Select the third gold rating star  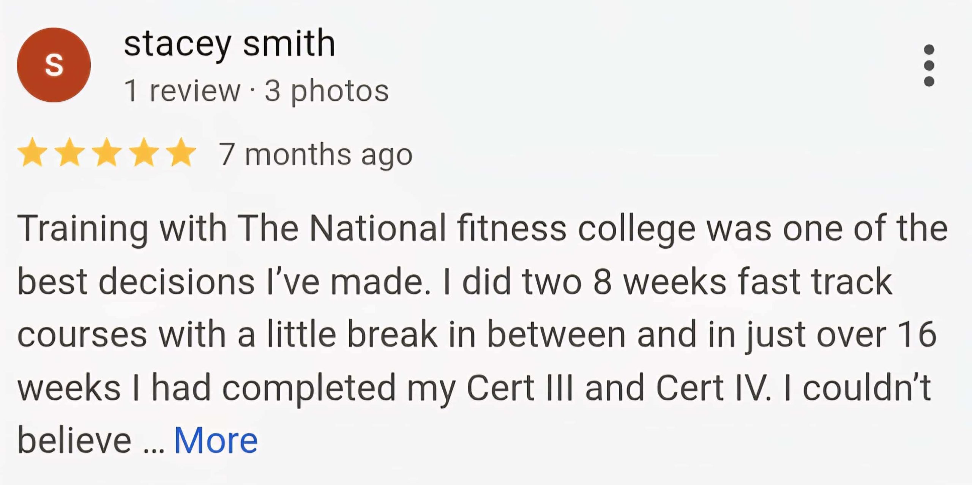(x=107, y=153)
